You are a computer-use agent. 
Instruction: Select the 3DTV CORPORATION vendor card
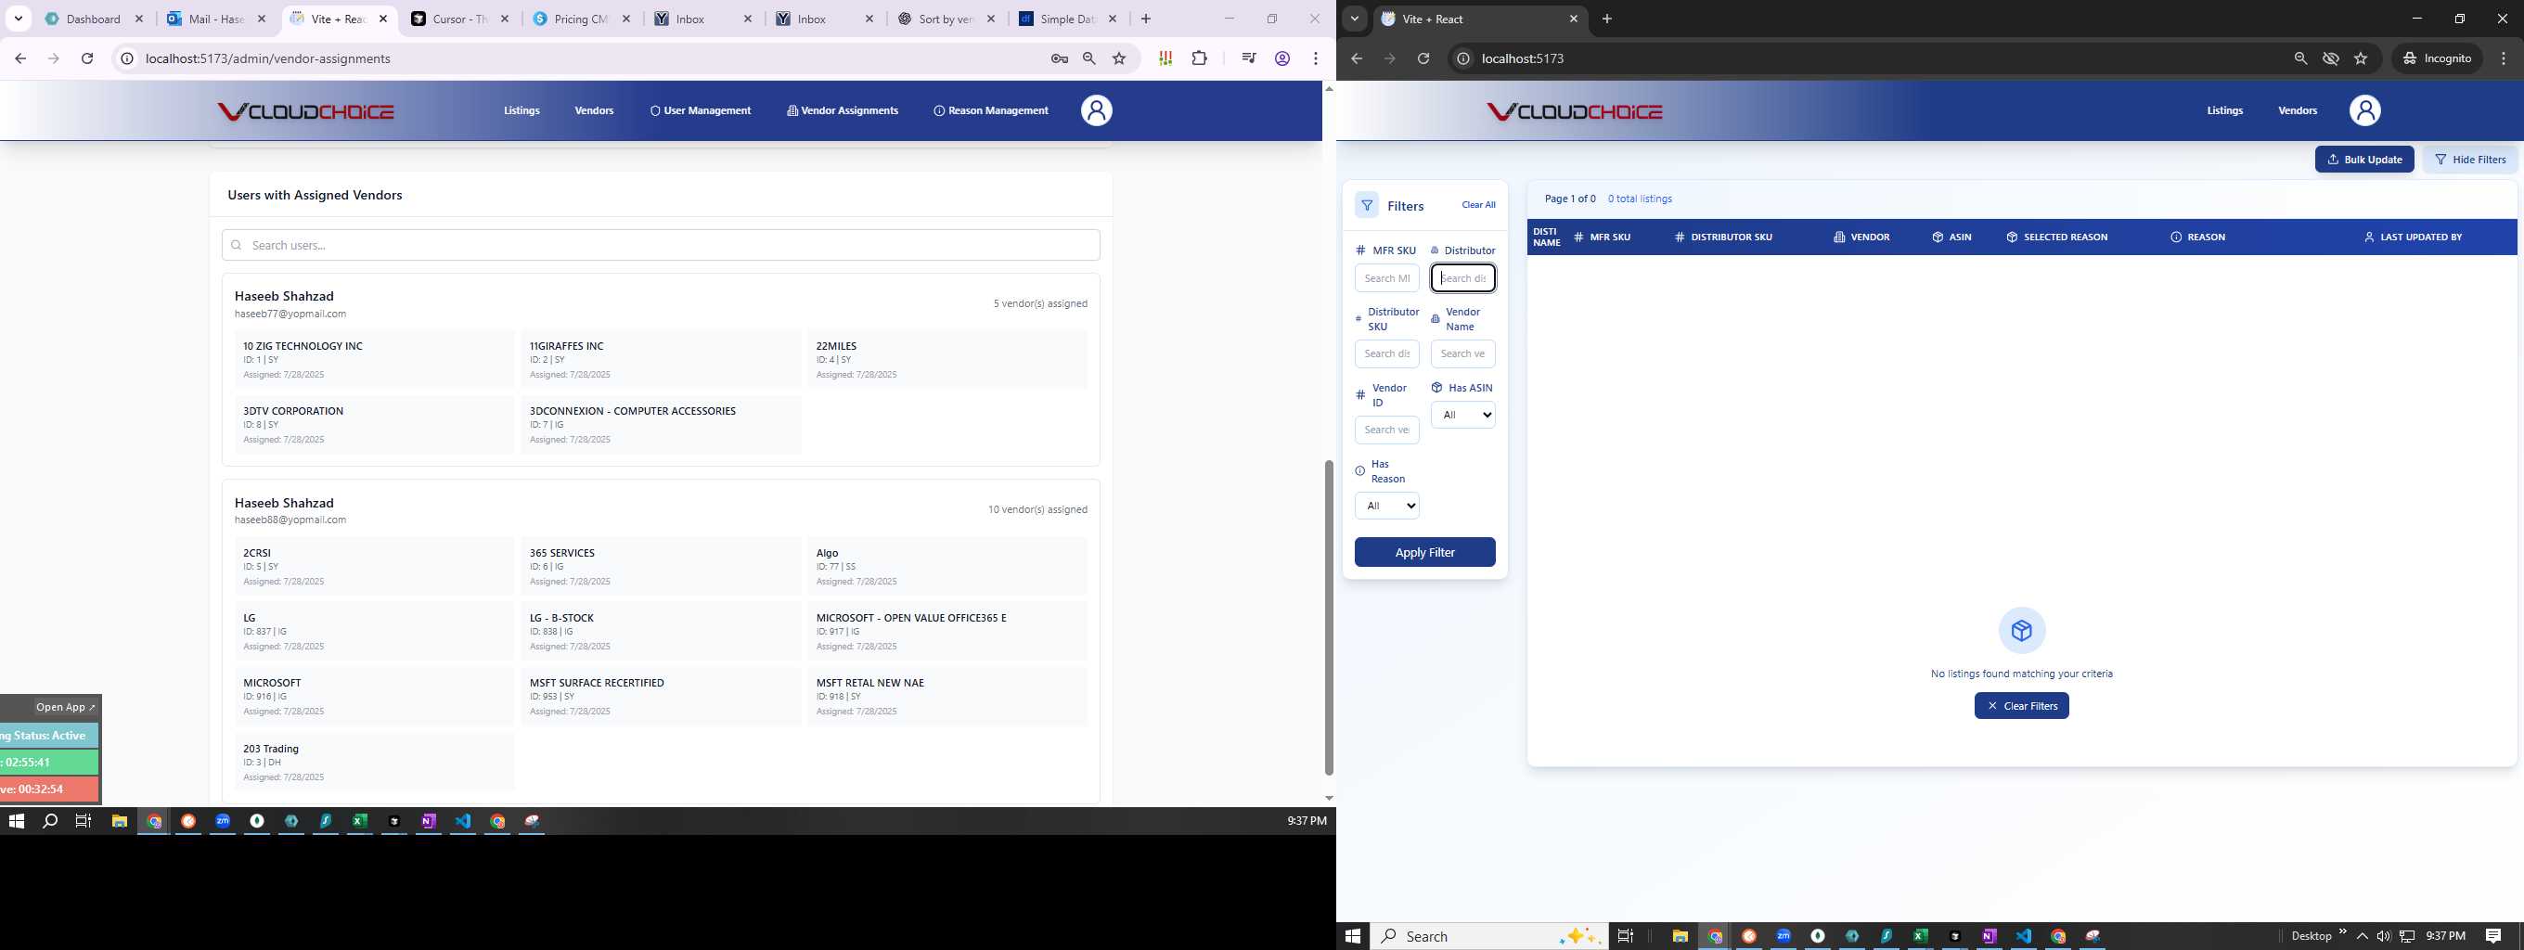point(375,425)
